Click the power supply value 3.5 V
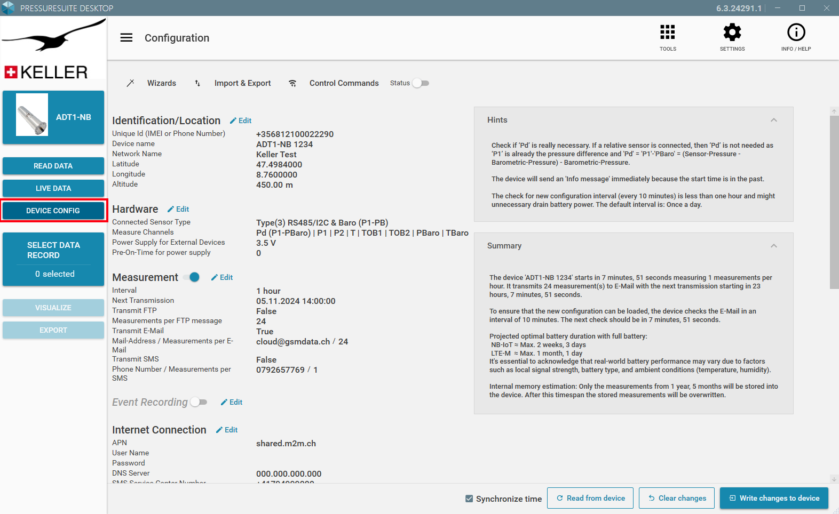 pyautogui.click(x=266, y=243)
